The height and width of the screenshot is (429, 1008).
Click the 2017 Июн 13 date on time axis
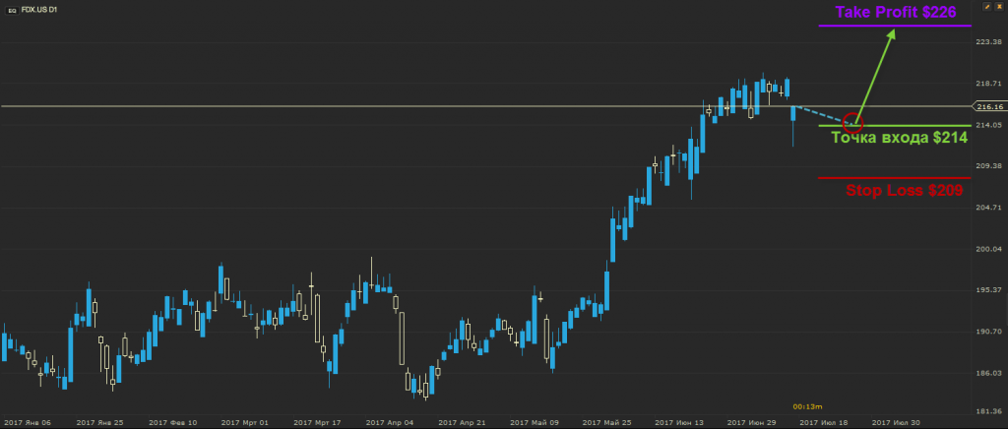coord(676,422)
